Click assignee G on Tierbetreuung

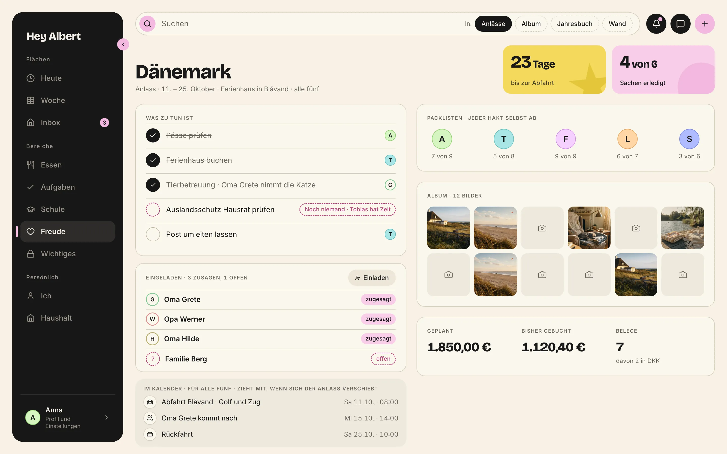(x=390, y=185)
